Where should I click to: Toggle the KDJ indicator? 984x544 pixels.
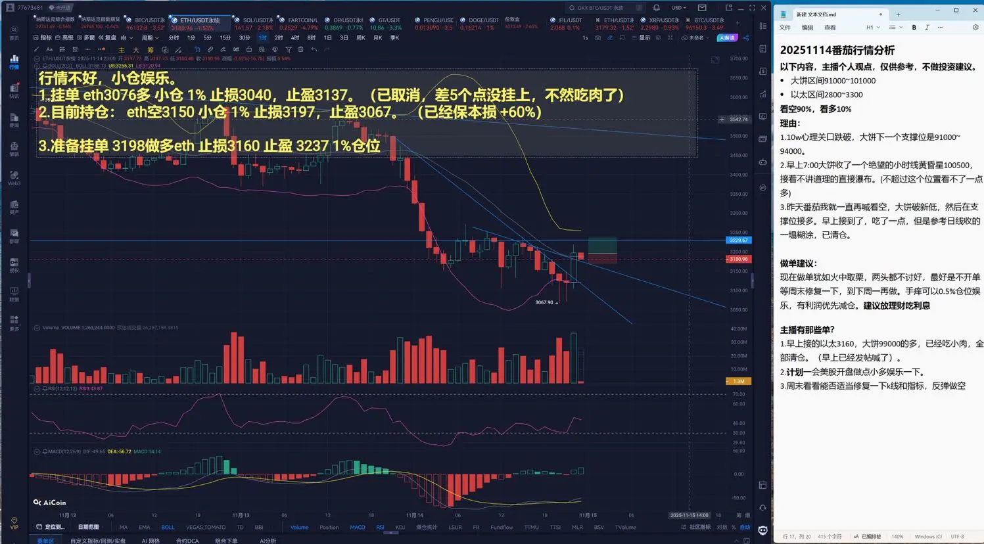[x=400, y=527]
